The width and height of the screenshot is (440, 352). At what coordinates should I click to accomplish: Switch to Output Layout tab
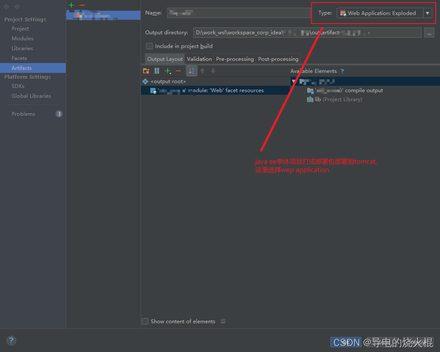(165, 59)
